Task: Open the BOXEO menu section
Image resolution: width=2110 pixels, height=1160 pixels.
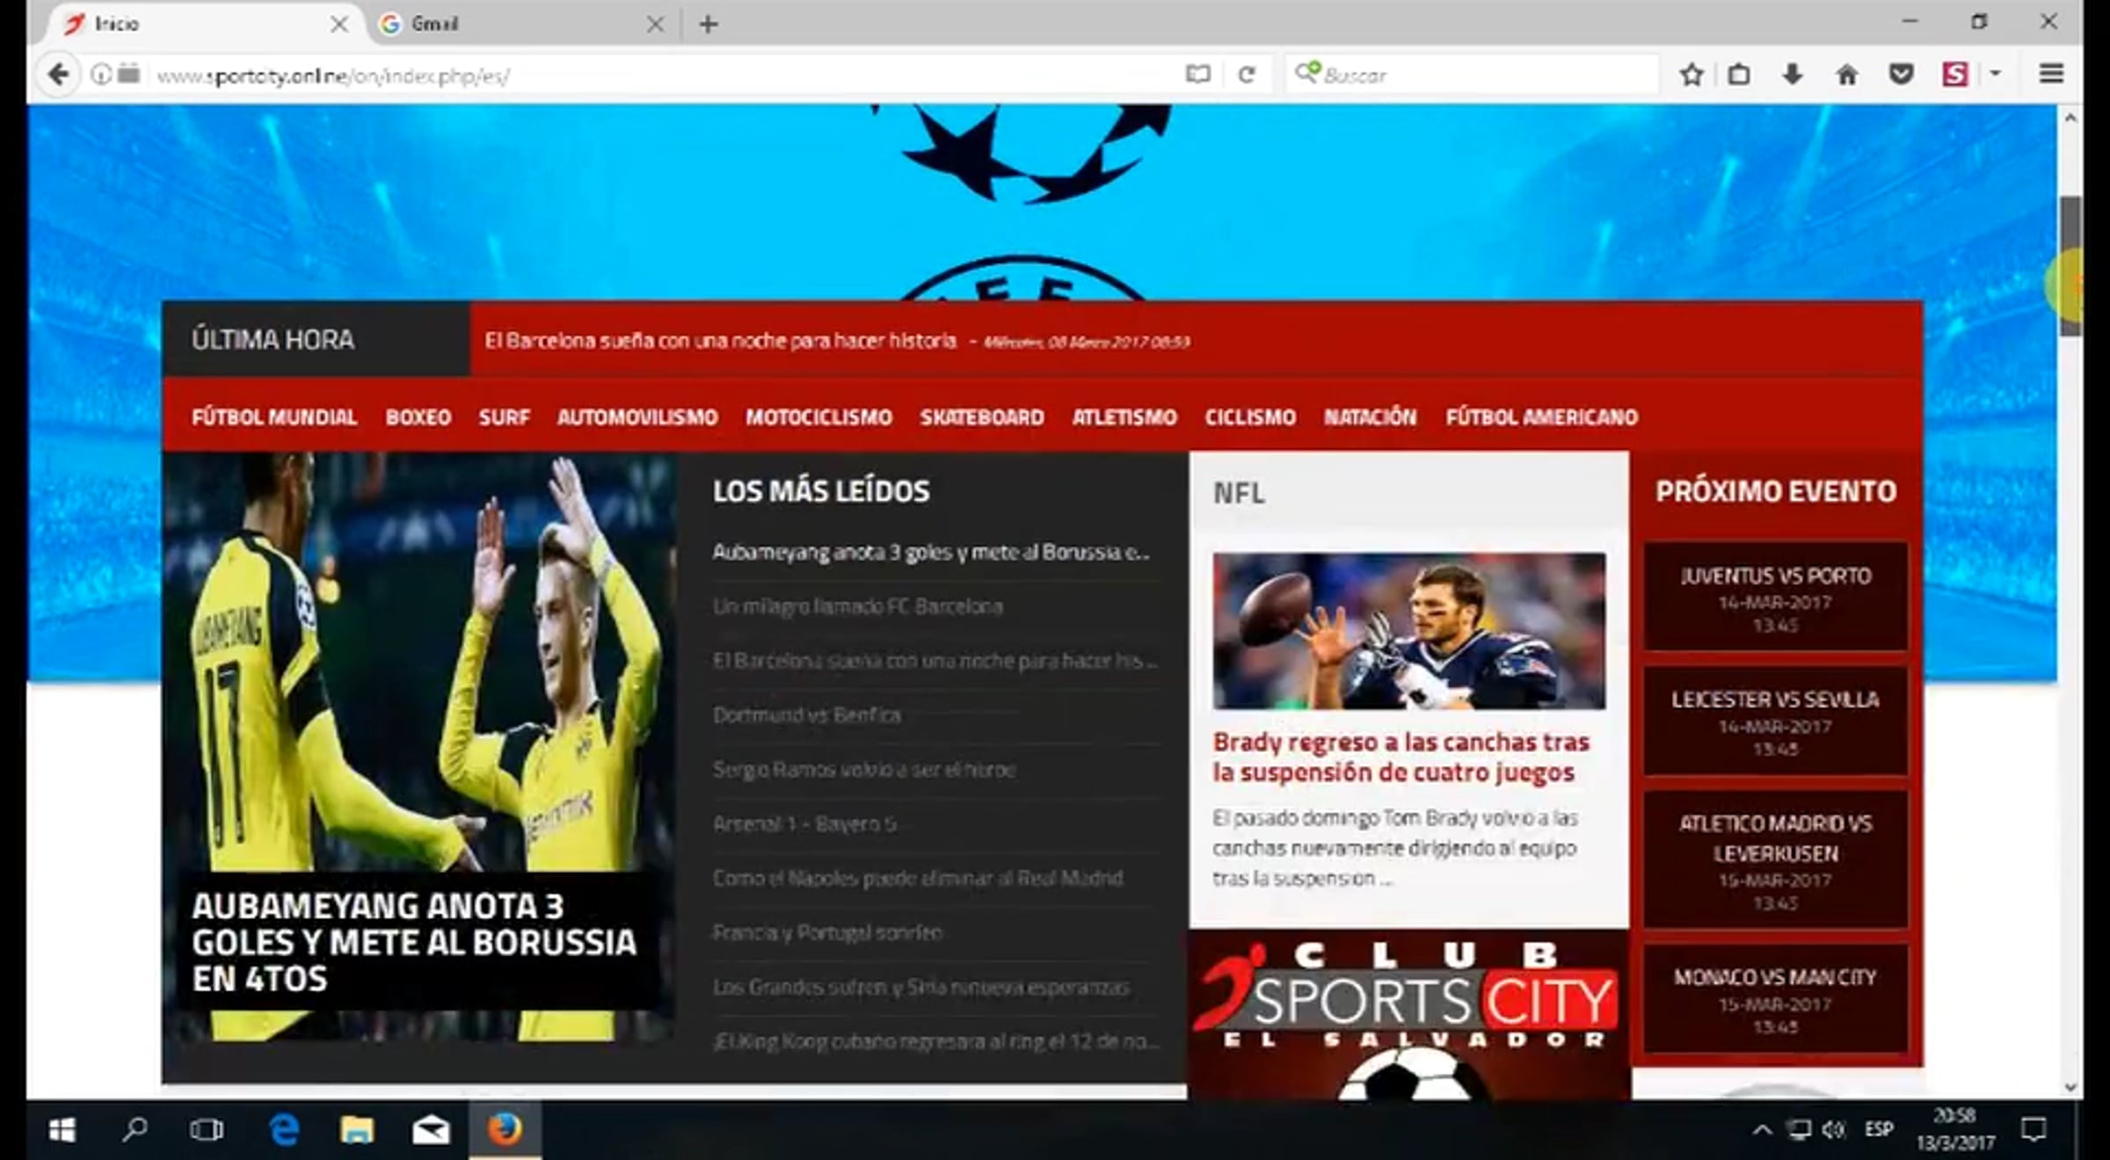Action: coord(418,417)
